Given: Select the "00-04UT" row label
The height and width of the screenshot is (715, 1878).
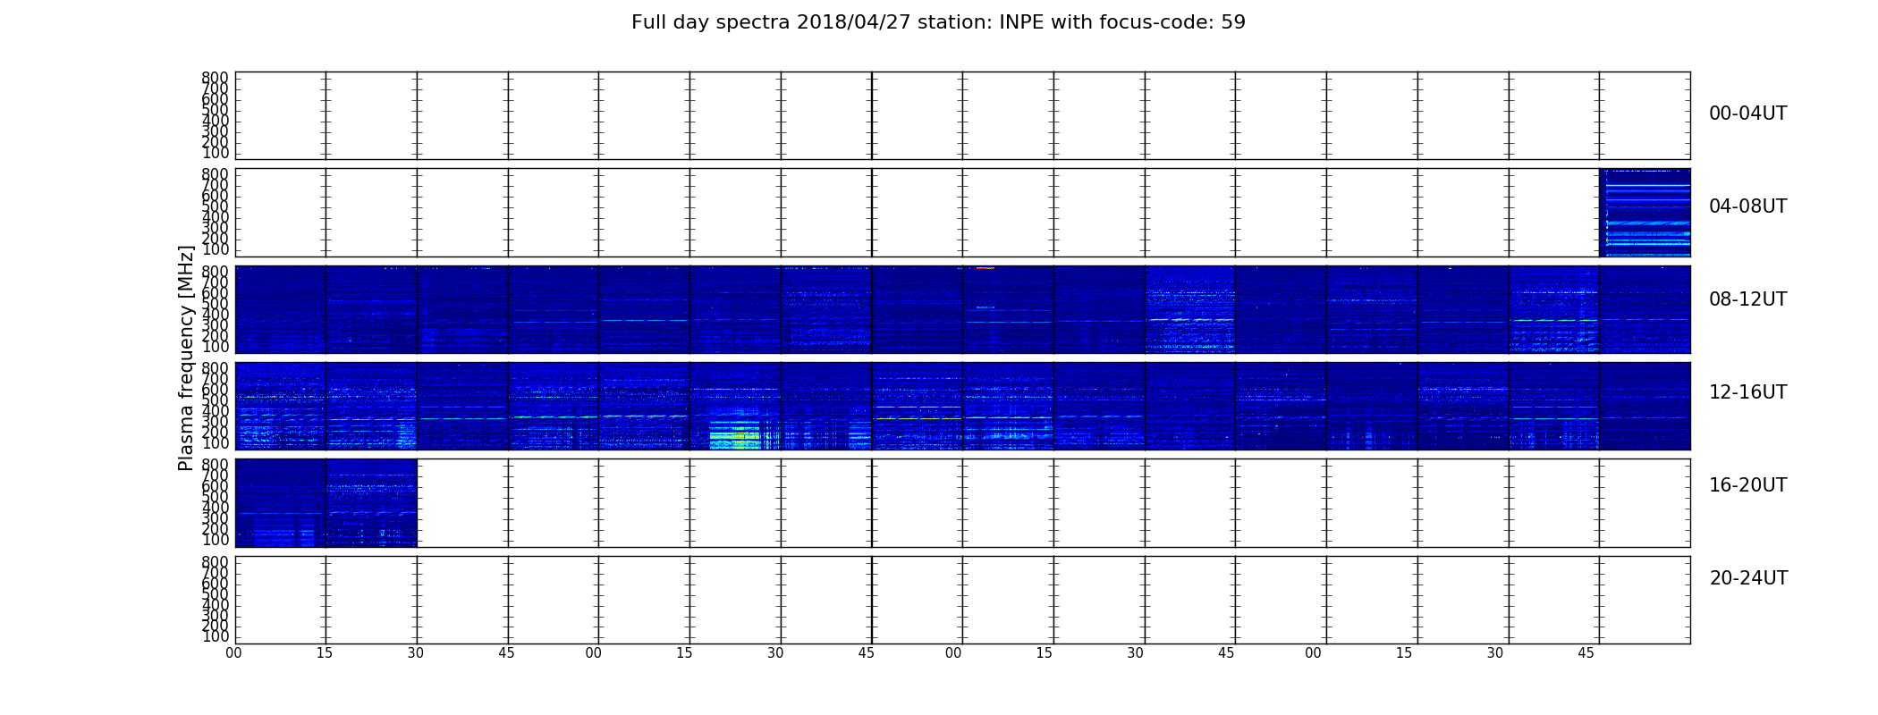Looking at the screenshot, I should coord(1747,114).
